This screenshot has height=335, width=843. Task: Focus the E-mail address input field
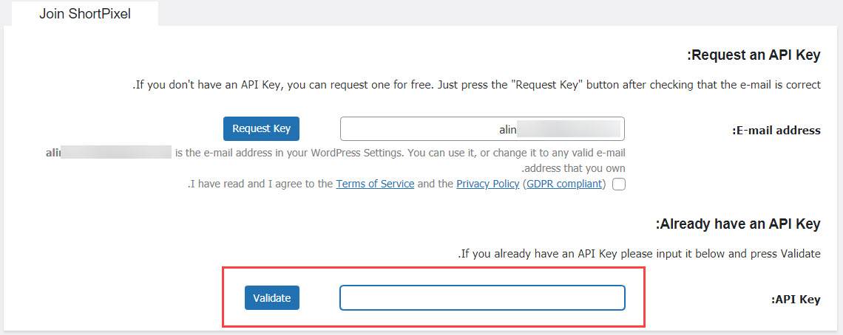coord(482,129)
